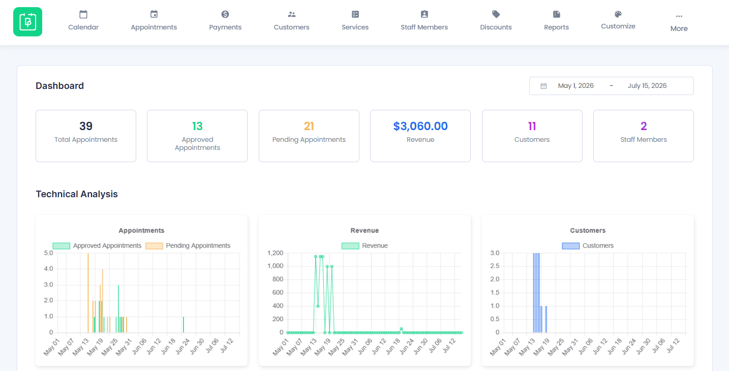Click the start date May 1, 2026

(x=576, y=86)
